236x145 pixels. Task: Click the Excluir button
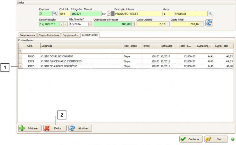click(55, 128)
